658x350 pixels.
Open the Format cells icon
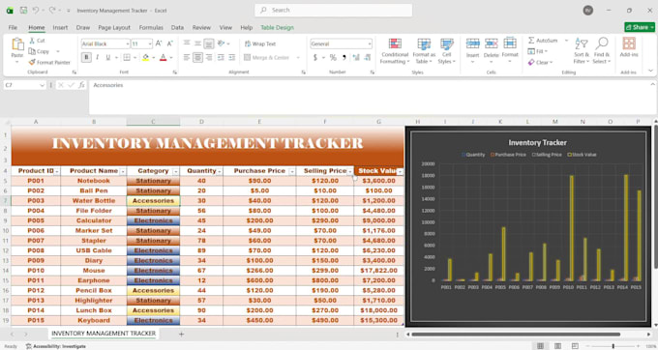[x=510, y=44]
